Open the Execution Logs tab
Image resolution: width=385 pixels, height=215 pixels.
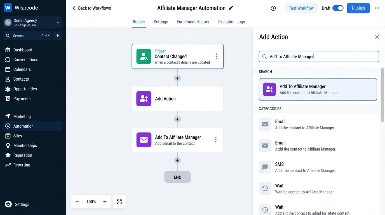click(x=231, y=22)
